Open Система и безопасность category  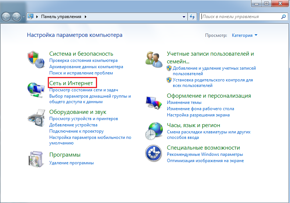81,54
